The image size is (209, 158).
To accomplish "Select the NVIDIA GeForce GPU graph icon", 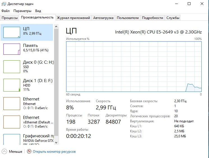I will pyautogui.click(x=12, y=139).
